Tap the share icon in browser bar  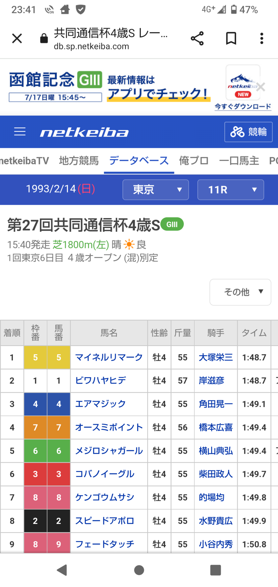(x=197, y=38)
